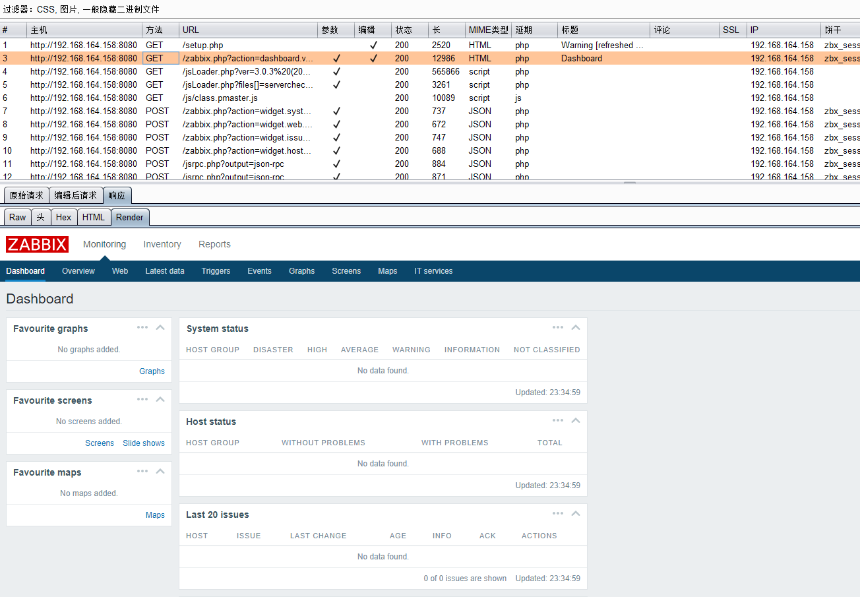
Task: Open the System status widget menu
Action: click(557, 327)
